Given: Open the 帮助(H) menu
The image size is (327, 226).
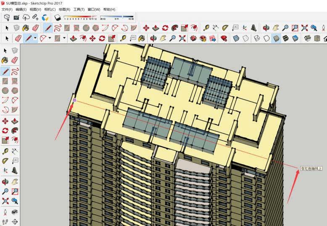Looking at the screenshot, I should 109,9.
